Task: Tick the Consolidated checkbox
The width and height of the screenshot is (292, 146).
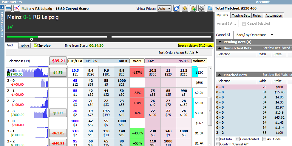Action: coord(237,139)
